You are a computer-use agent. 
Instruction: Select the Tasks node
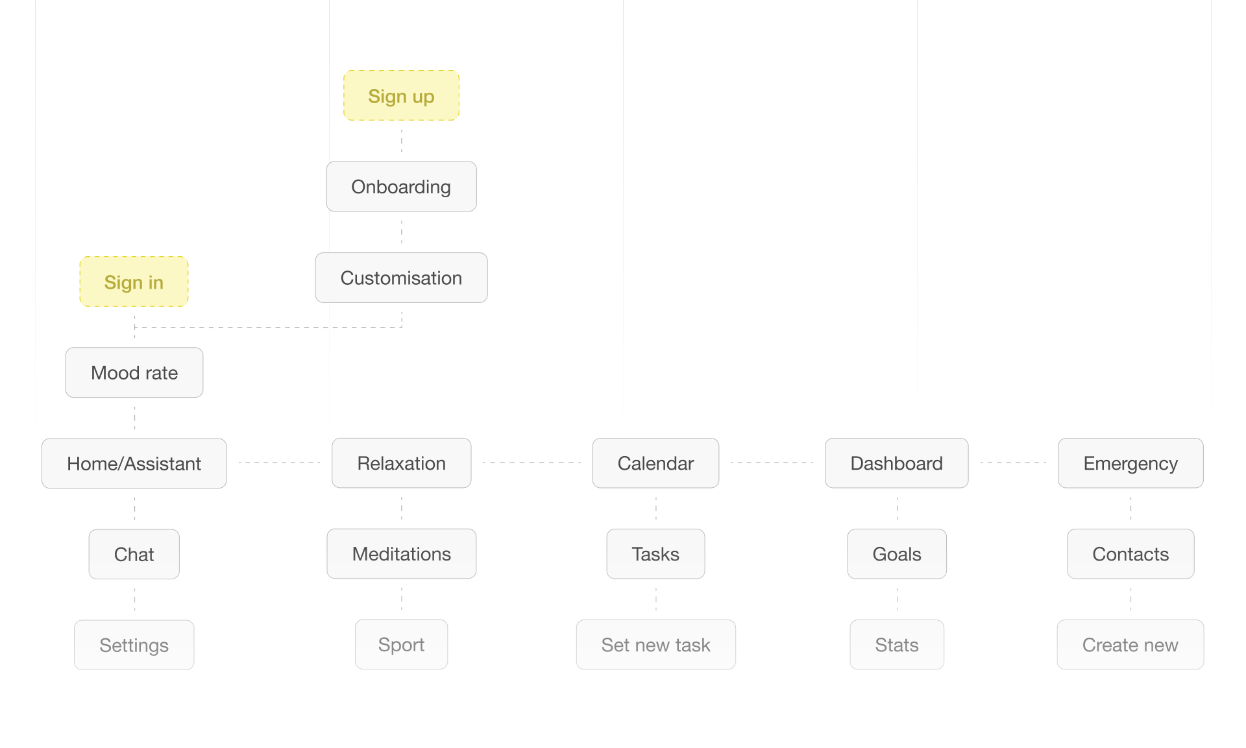tap(655, 554)
